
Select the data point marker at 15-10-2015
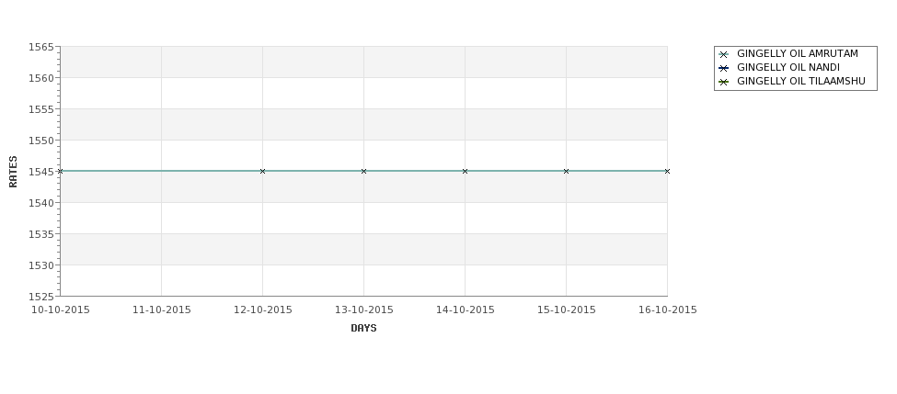(567, 172)
